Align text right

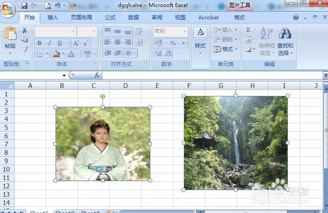pyautogui.click(x=127, y=42)
